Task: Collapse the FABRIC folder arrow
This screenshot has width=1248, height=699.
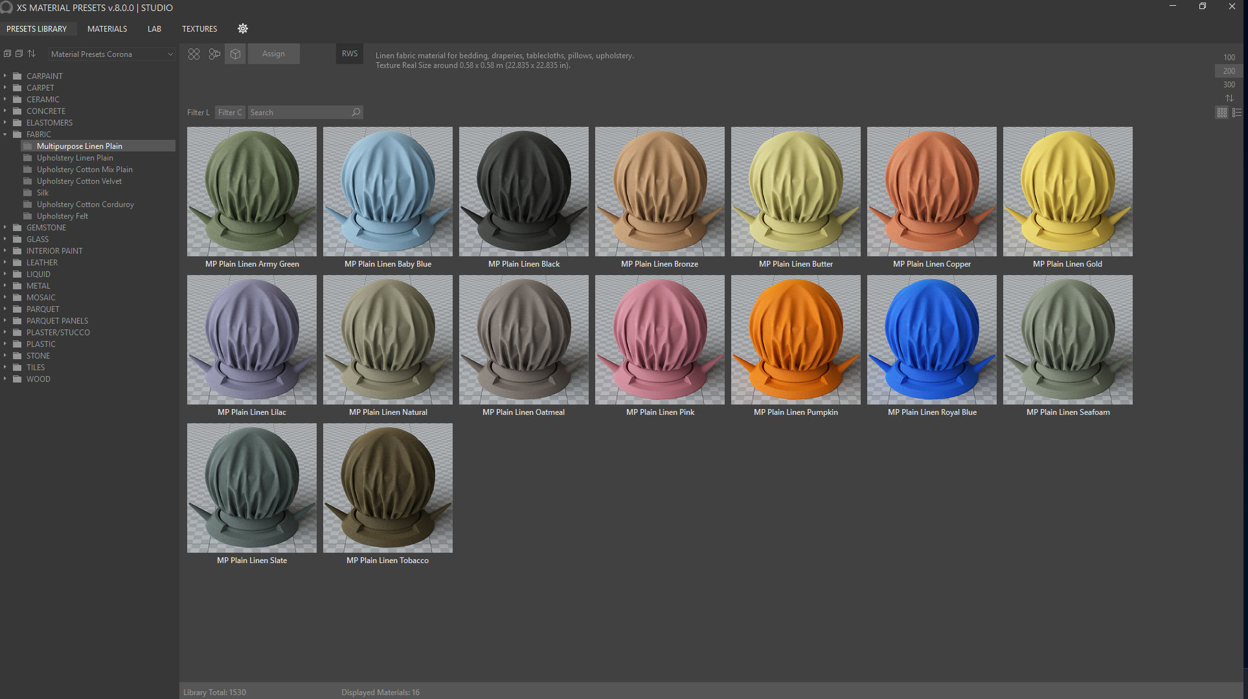Action: 5,134
